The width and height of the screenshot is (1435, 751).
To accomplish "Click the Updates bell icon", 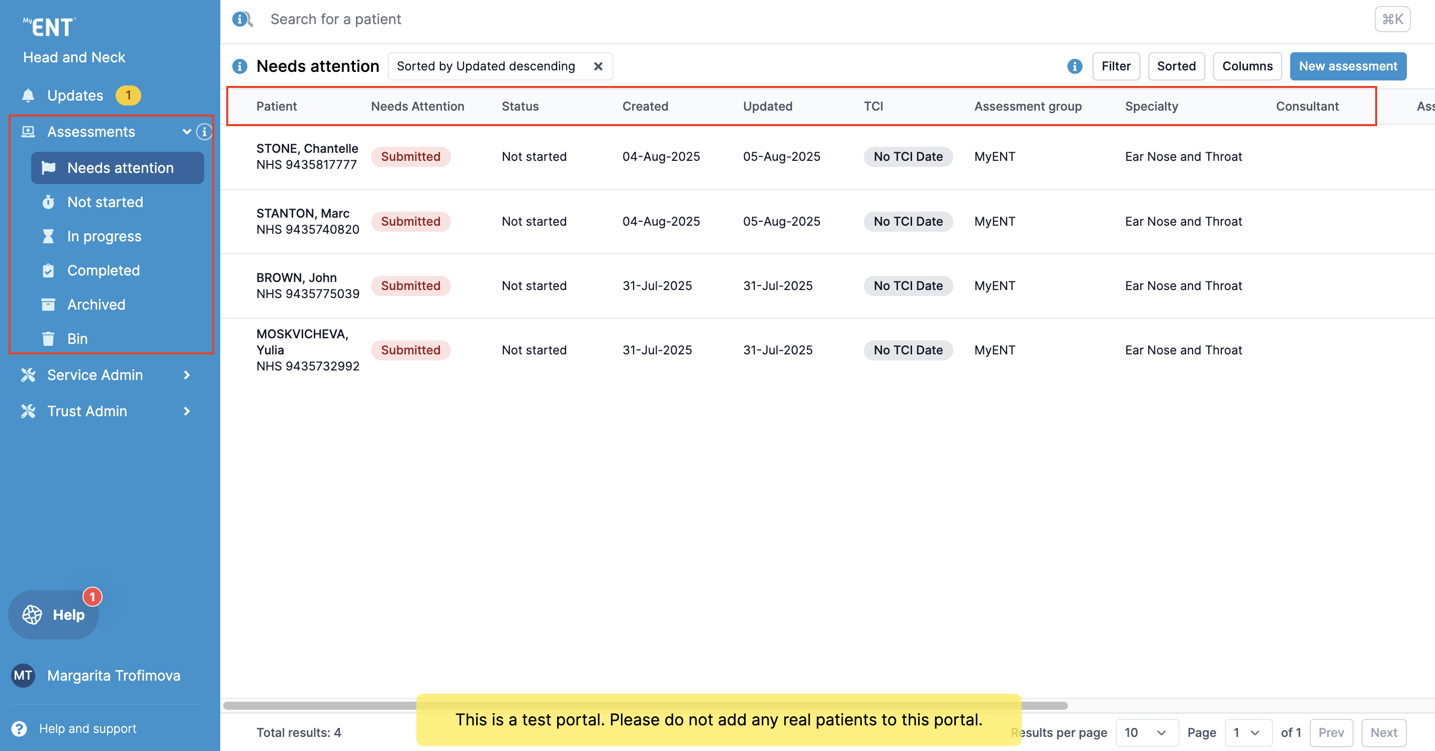I will point(29,96).
